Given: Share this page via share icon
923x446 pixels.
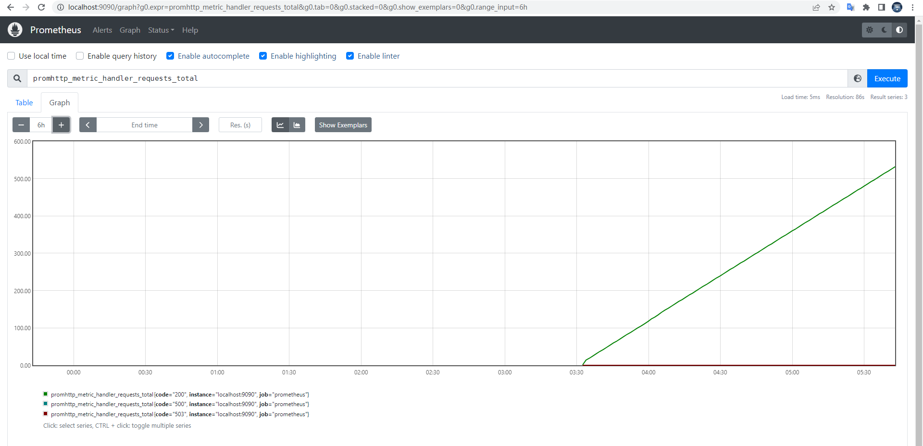Looking at the screenshot, I should pyautogui.click(x=816, y=7).
